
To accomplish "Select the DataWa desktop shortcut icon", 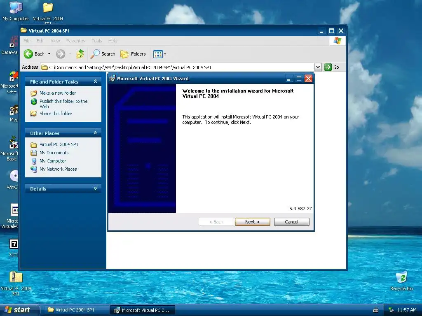I will pyautogui.click(x=14, y=42).
